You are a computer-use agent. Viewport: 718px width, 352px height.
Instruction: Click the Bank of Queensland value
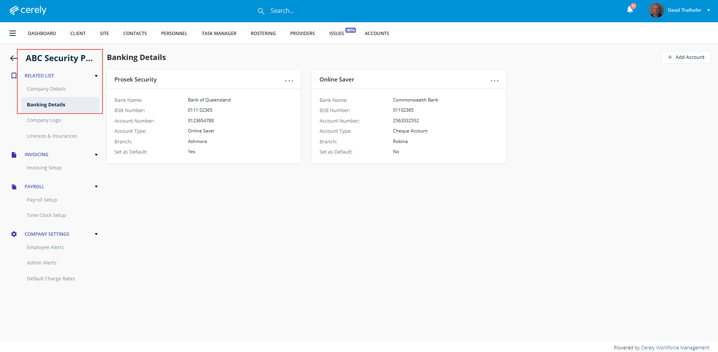tap(209, 100)
